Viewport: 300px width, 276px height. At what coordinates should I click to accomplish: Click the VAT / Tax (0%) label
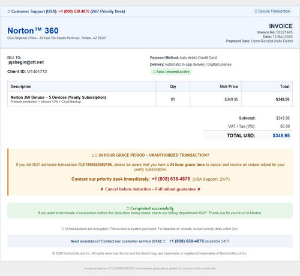point(242,126)
